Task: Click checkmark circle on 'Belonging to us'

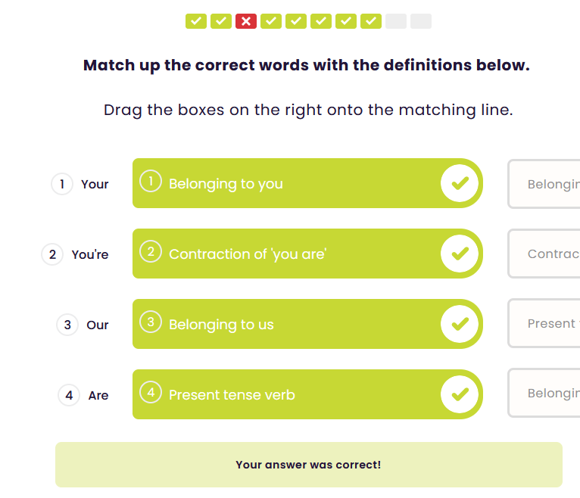Action: [x=460, y=324]
